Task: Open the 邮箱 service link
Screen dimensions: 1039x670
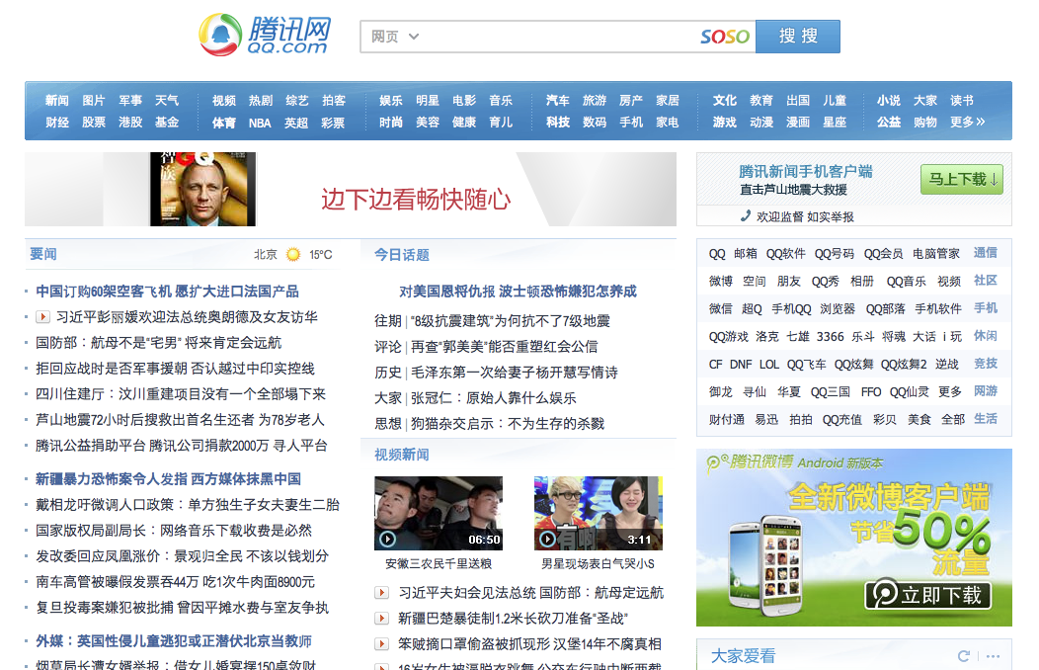Action: pyautogui.click(x=746, y=253)
